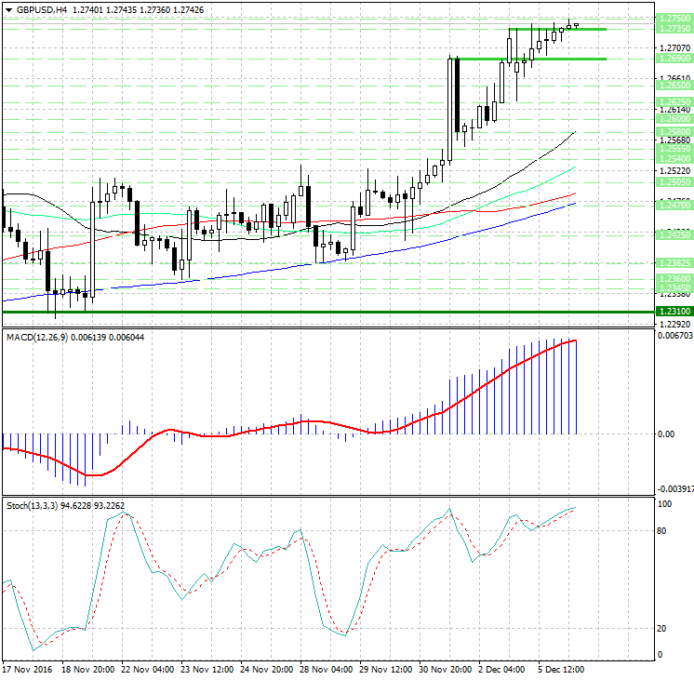Click the 29 Nov 12:00 time label

tap(385, 670)
